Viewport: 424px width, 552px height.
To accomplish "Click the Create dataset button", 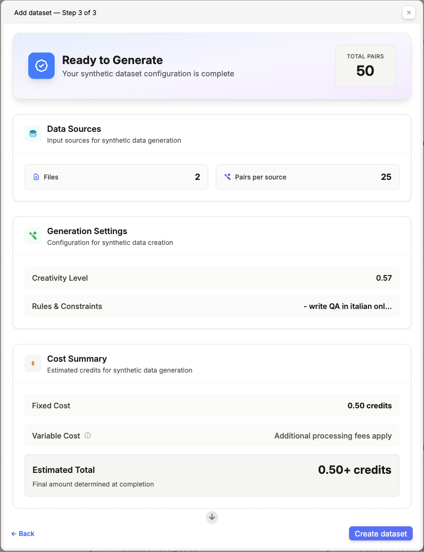I will (381, 533).
